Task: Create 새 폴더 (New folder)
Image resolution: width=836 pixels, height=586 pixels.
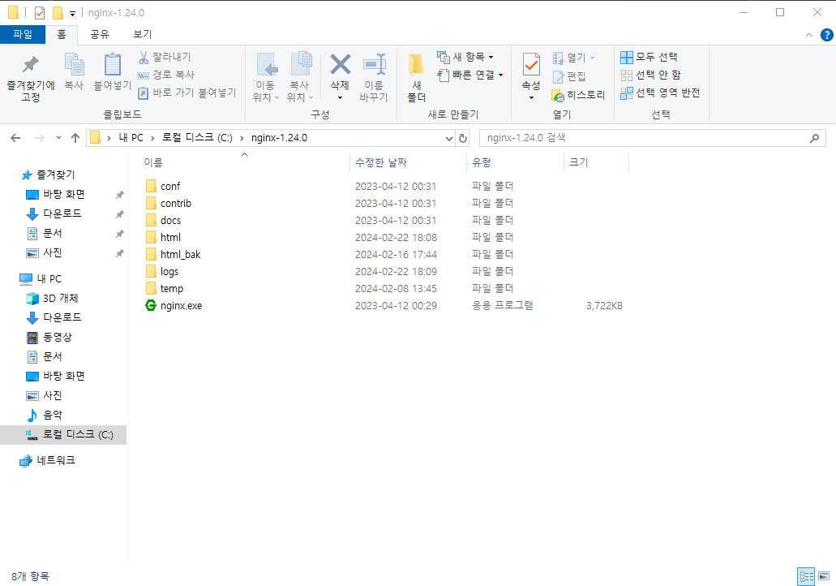Action: click(x=417, y=78)
